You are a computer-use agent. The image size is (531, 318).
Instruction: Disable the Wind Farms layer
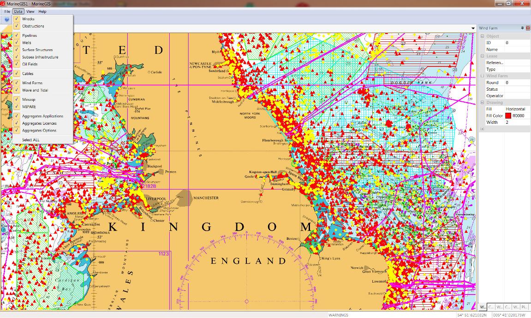coord(17,83)
